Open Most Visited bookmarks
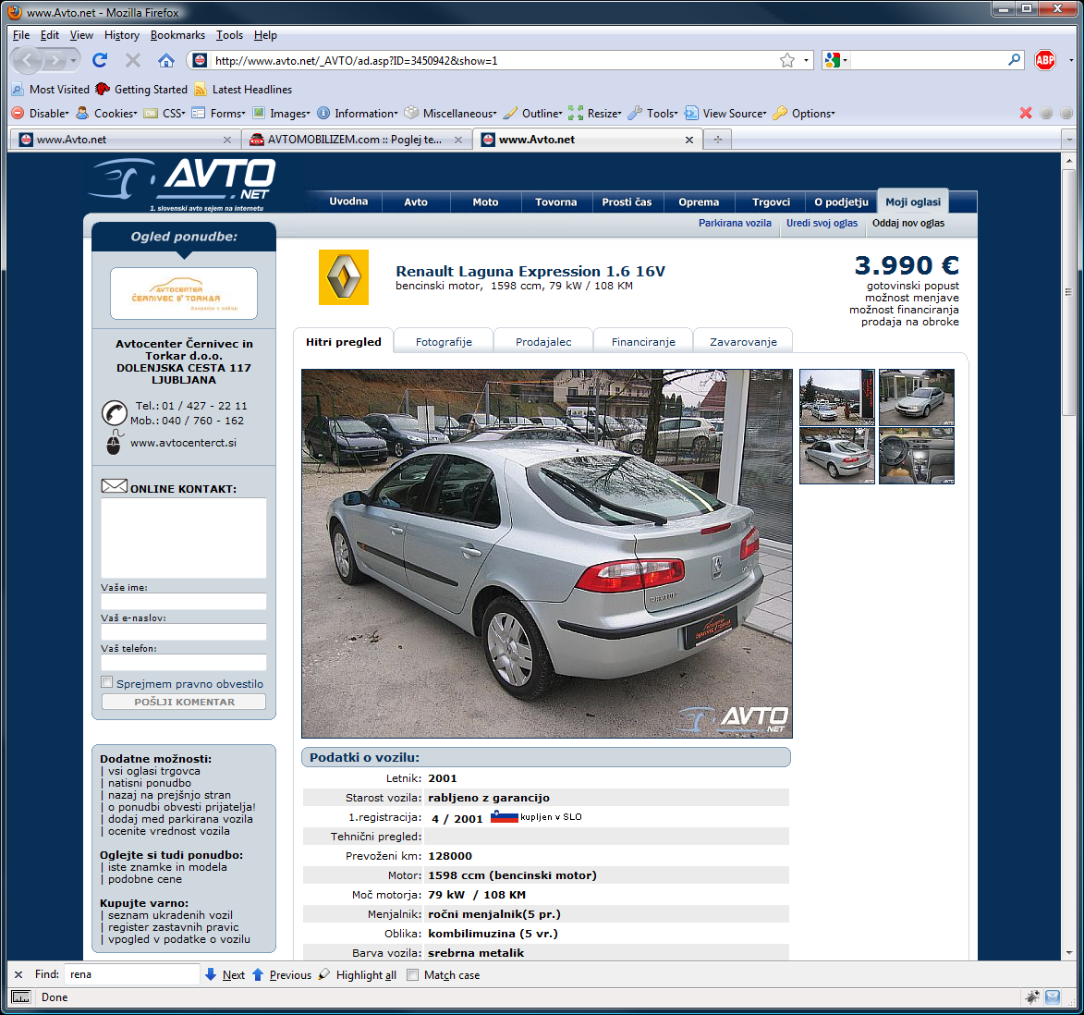The width and height of the screenshot is (1084, 1015). pos(51,89)
